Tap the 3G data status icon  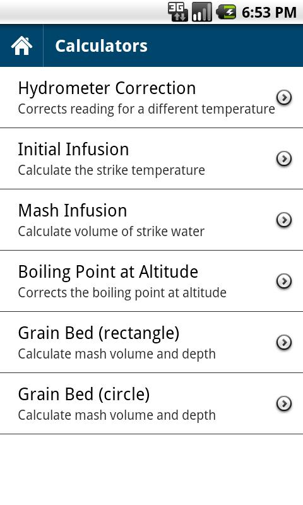coord(178,12)
